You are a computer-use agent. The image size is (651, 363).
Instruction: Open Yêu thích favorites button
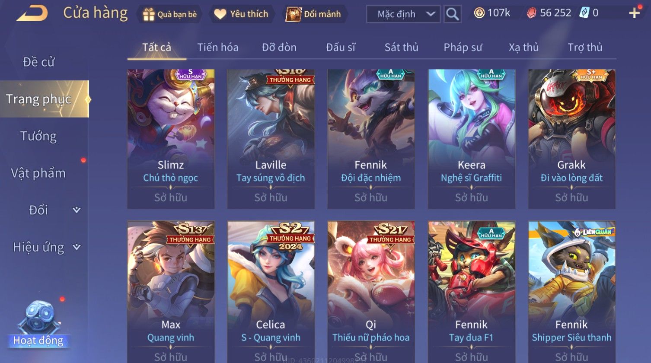pyautogui.click(x=241, y=14)
